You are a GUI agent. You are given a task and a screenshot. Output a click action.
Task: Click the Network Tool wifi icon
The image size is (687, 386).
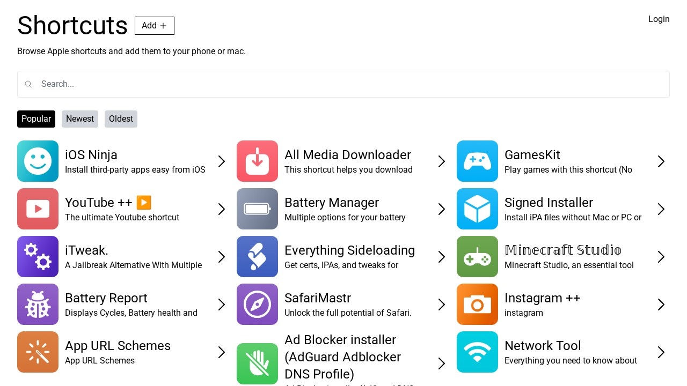click(x=477, y=352)
